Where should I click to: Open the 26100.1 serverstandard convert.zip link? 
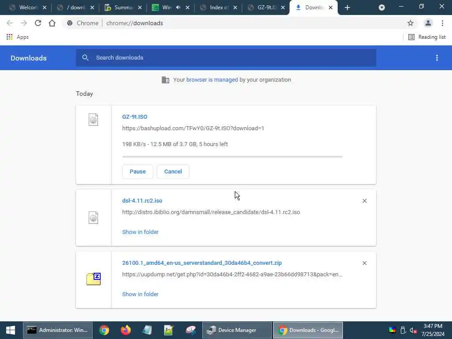[x=202, y=263]
